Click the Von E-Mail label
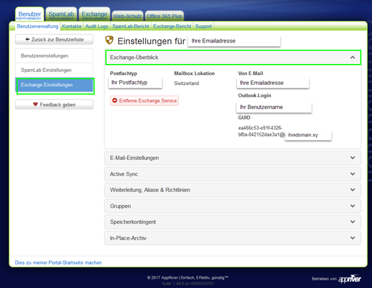 point(250,73)
